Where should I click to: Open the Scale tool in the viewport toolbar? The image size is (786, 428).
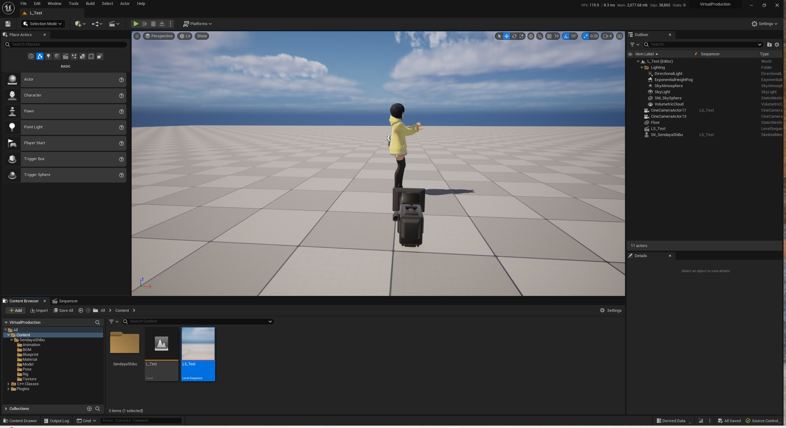point(522,36)
